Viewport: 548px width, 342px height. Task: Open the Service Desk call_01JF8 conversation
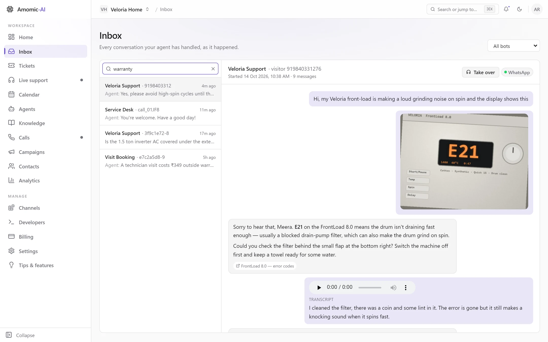pos(160,113)
